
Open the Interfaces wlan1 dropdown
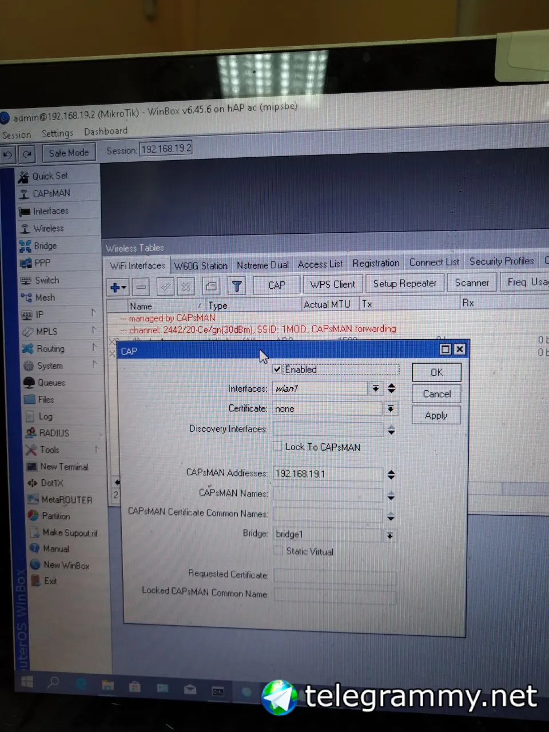tap(375, 388)
